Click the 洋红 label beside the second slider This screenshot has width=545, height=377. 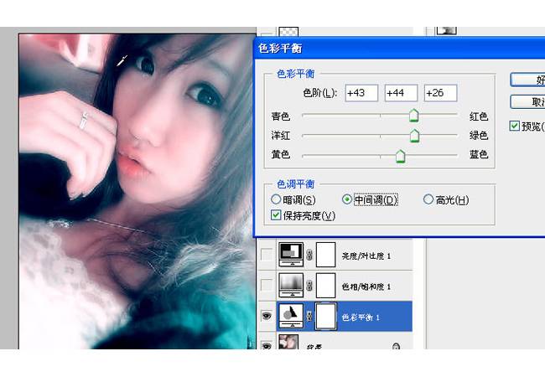[281, 136]
